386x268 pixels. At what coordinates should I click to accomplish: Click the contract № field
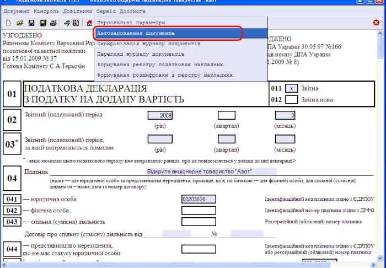tap(246, 234)
